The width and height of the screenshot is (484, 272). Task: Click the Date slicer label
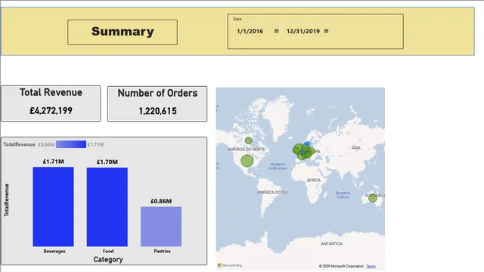[x=237, y=19]
